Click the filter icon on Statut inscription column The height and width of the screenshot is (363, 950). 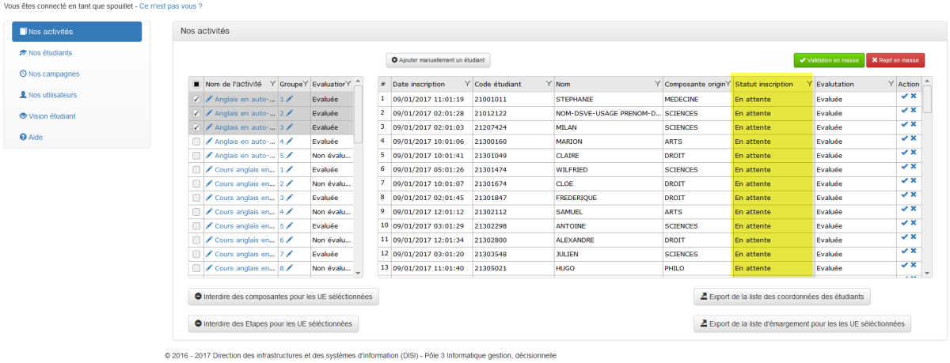(x=808, y=84)
